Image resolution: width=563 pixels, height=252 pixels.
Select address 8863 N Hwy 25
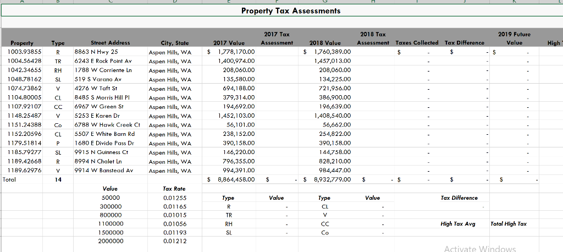point(96,52)
